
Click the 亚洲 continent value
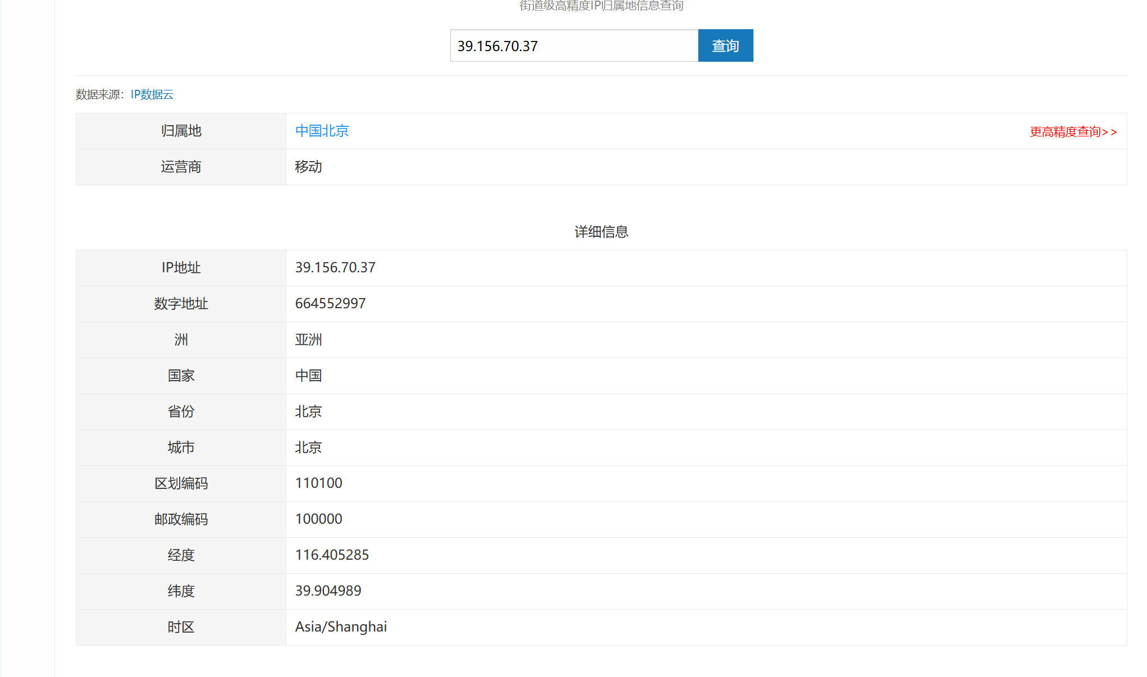[309, 340]
